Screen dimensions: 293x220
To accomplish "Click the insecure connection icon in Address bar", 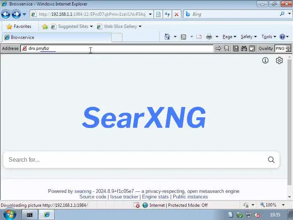I will coord(25,48).
